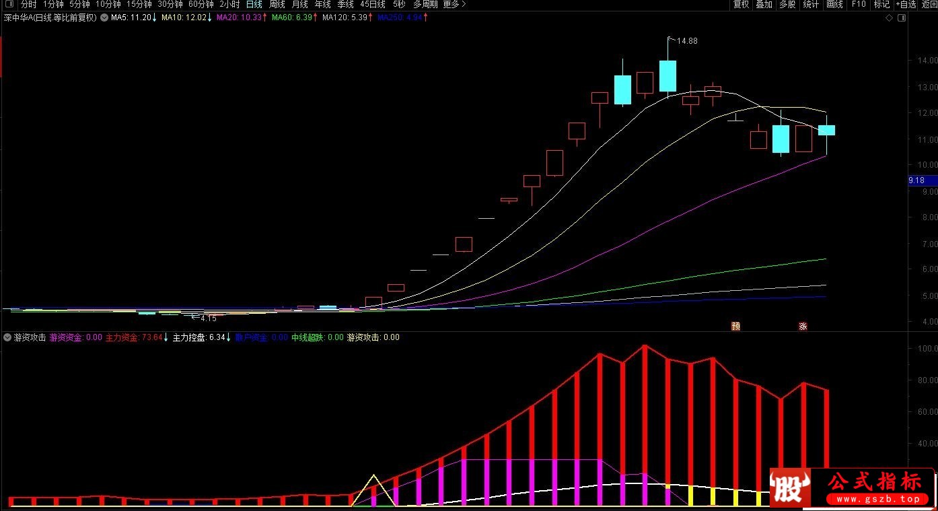Expand the main chart indicator dropdown arrow
Viewport: 938px width, 511px height.
pyautogui.click(x=104, y=18)
